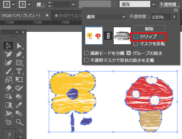Select the Zoom magnifier tool
182x139 pixels.
tap(19, 121)
